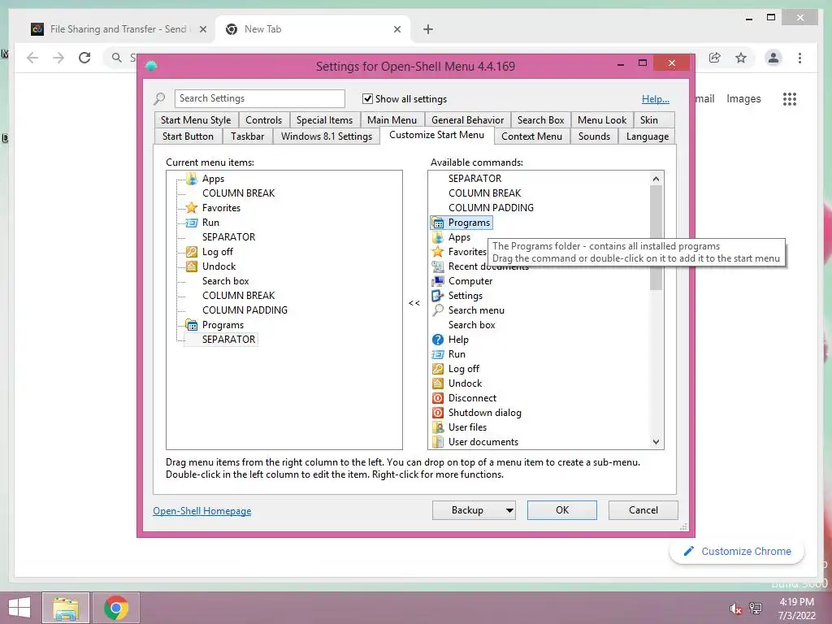Click the Recent documents icon in Available commands
Viewport: 832px width, 624px height.
pos(438,266)
